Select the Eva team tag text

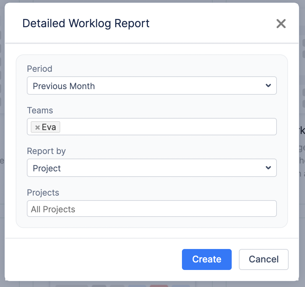49,127
